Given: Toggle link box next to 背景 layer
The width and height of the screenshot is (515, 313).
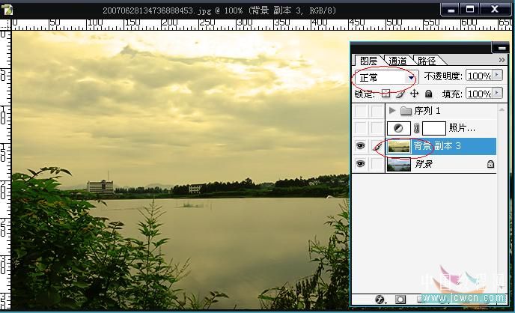Looking at the screenshot, I should (x=377, y=163).
